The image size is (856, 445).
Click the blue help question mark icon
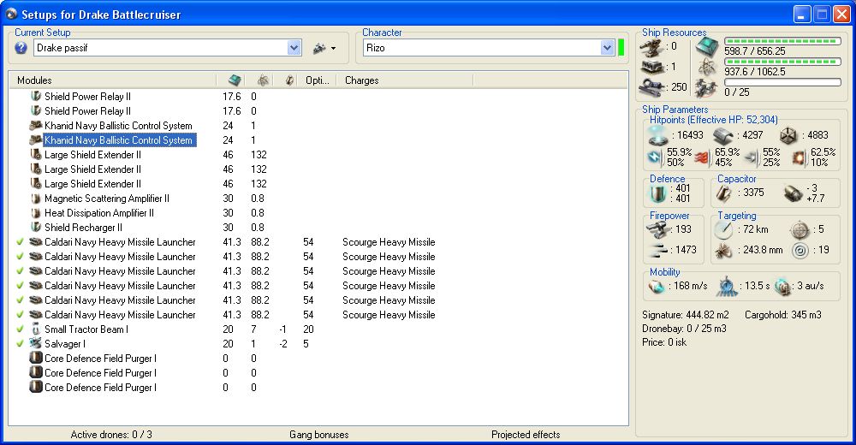pyautogui.click(x=21, y=48)
